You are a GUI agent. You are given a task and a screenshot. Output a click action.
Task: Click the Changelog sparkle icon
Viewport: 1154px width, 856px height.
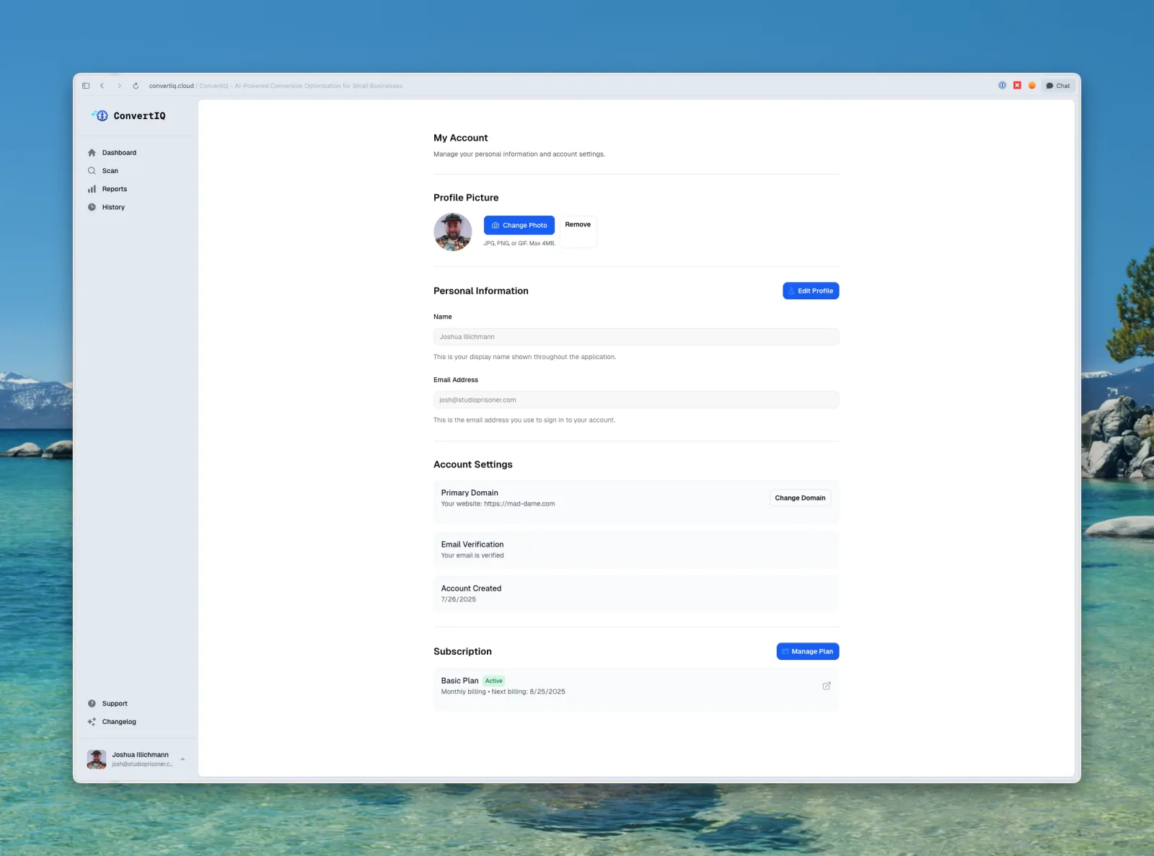(x=92, y=722)
